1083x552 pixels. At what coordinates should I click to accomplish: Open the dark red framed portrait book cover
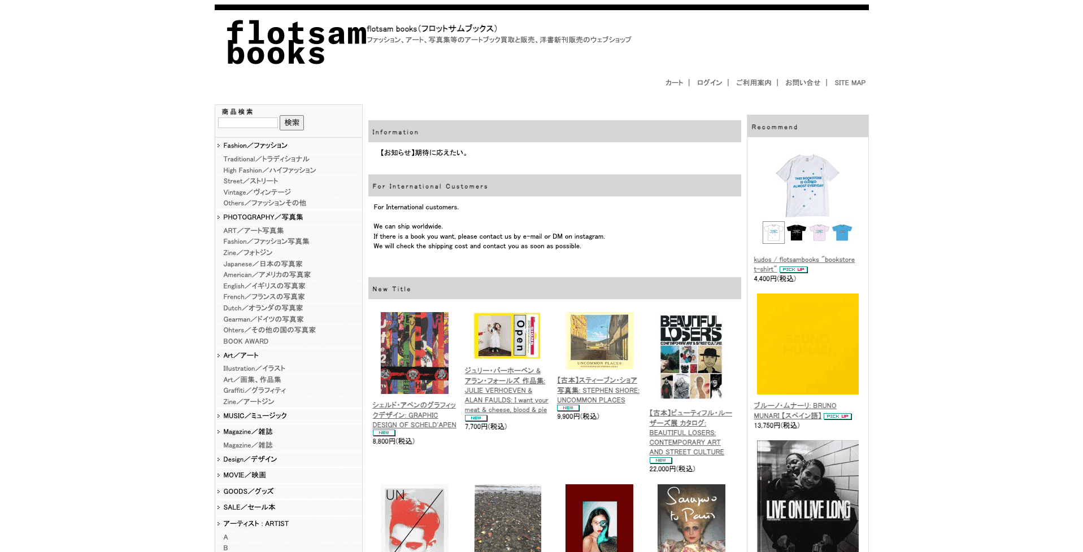(599, 518)
